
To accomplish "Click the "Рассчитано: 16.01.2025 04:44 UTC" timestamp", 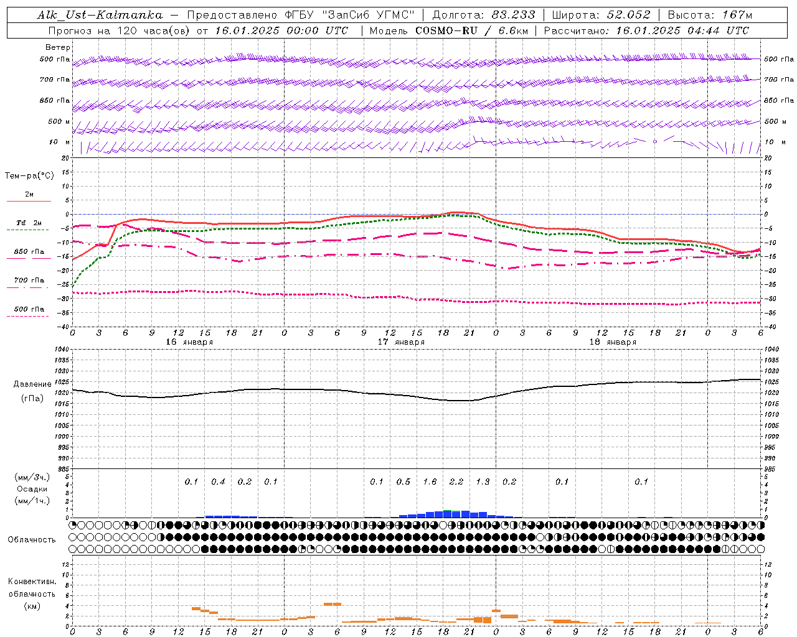I will tap(646, 30).
